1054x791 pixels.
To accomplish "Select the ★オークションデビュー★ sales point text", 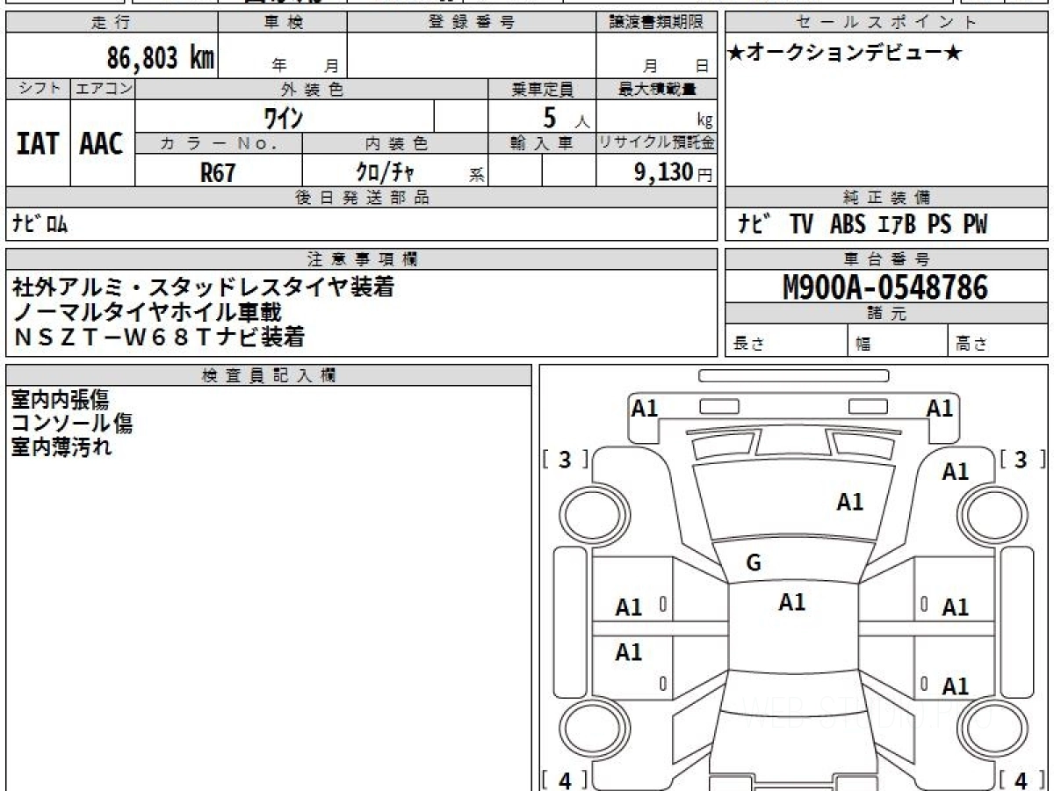I will pos(845,53).
